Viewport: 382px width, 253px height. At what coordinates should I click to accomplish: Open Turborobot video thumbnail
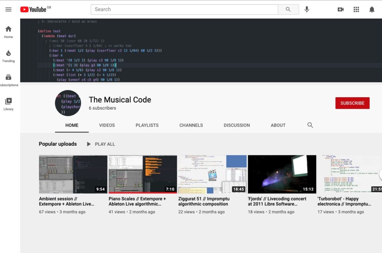pos(350,174)
